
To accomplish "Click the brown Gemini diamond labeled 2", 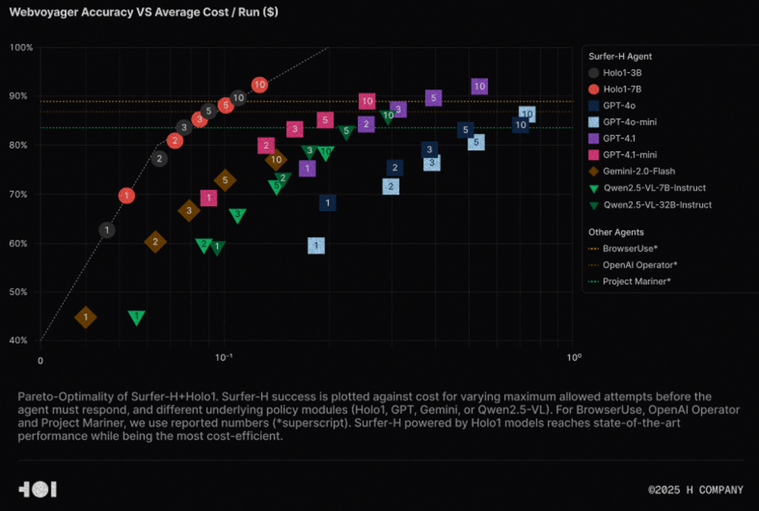I will point(156,241).
